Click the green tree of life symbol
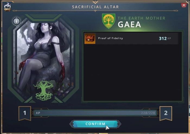This screenshot has width=190, height=134. (x=43, y=90)
